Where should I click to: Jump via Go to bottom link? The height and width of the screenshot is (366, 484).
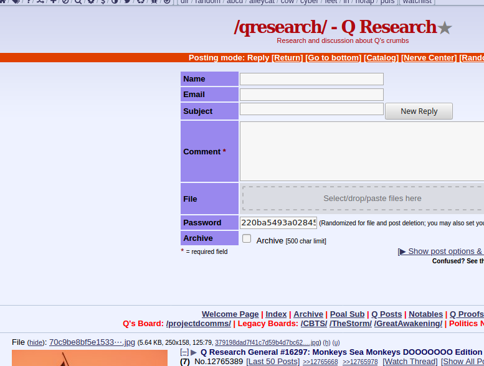[333, 58]
